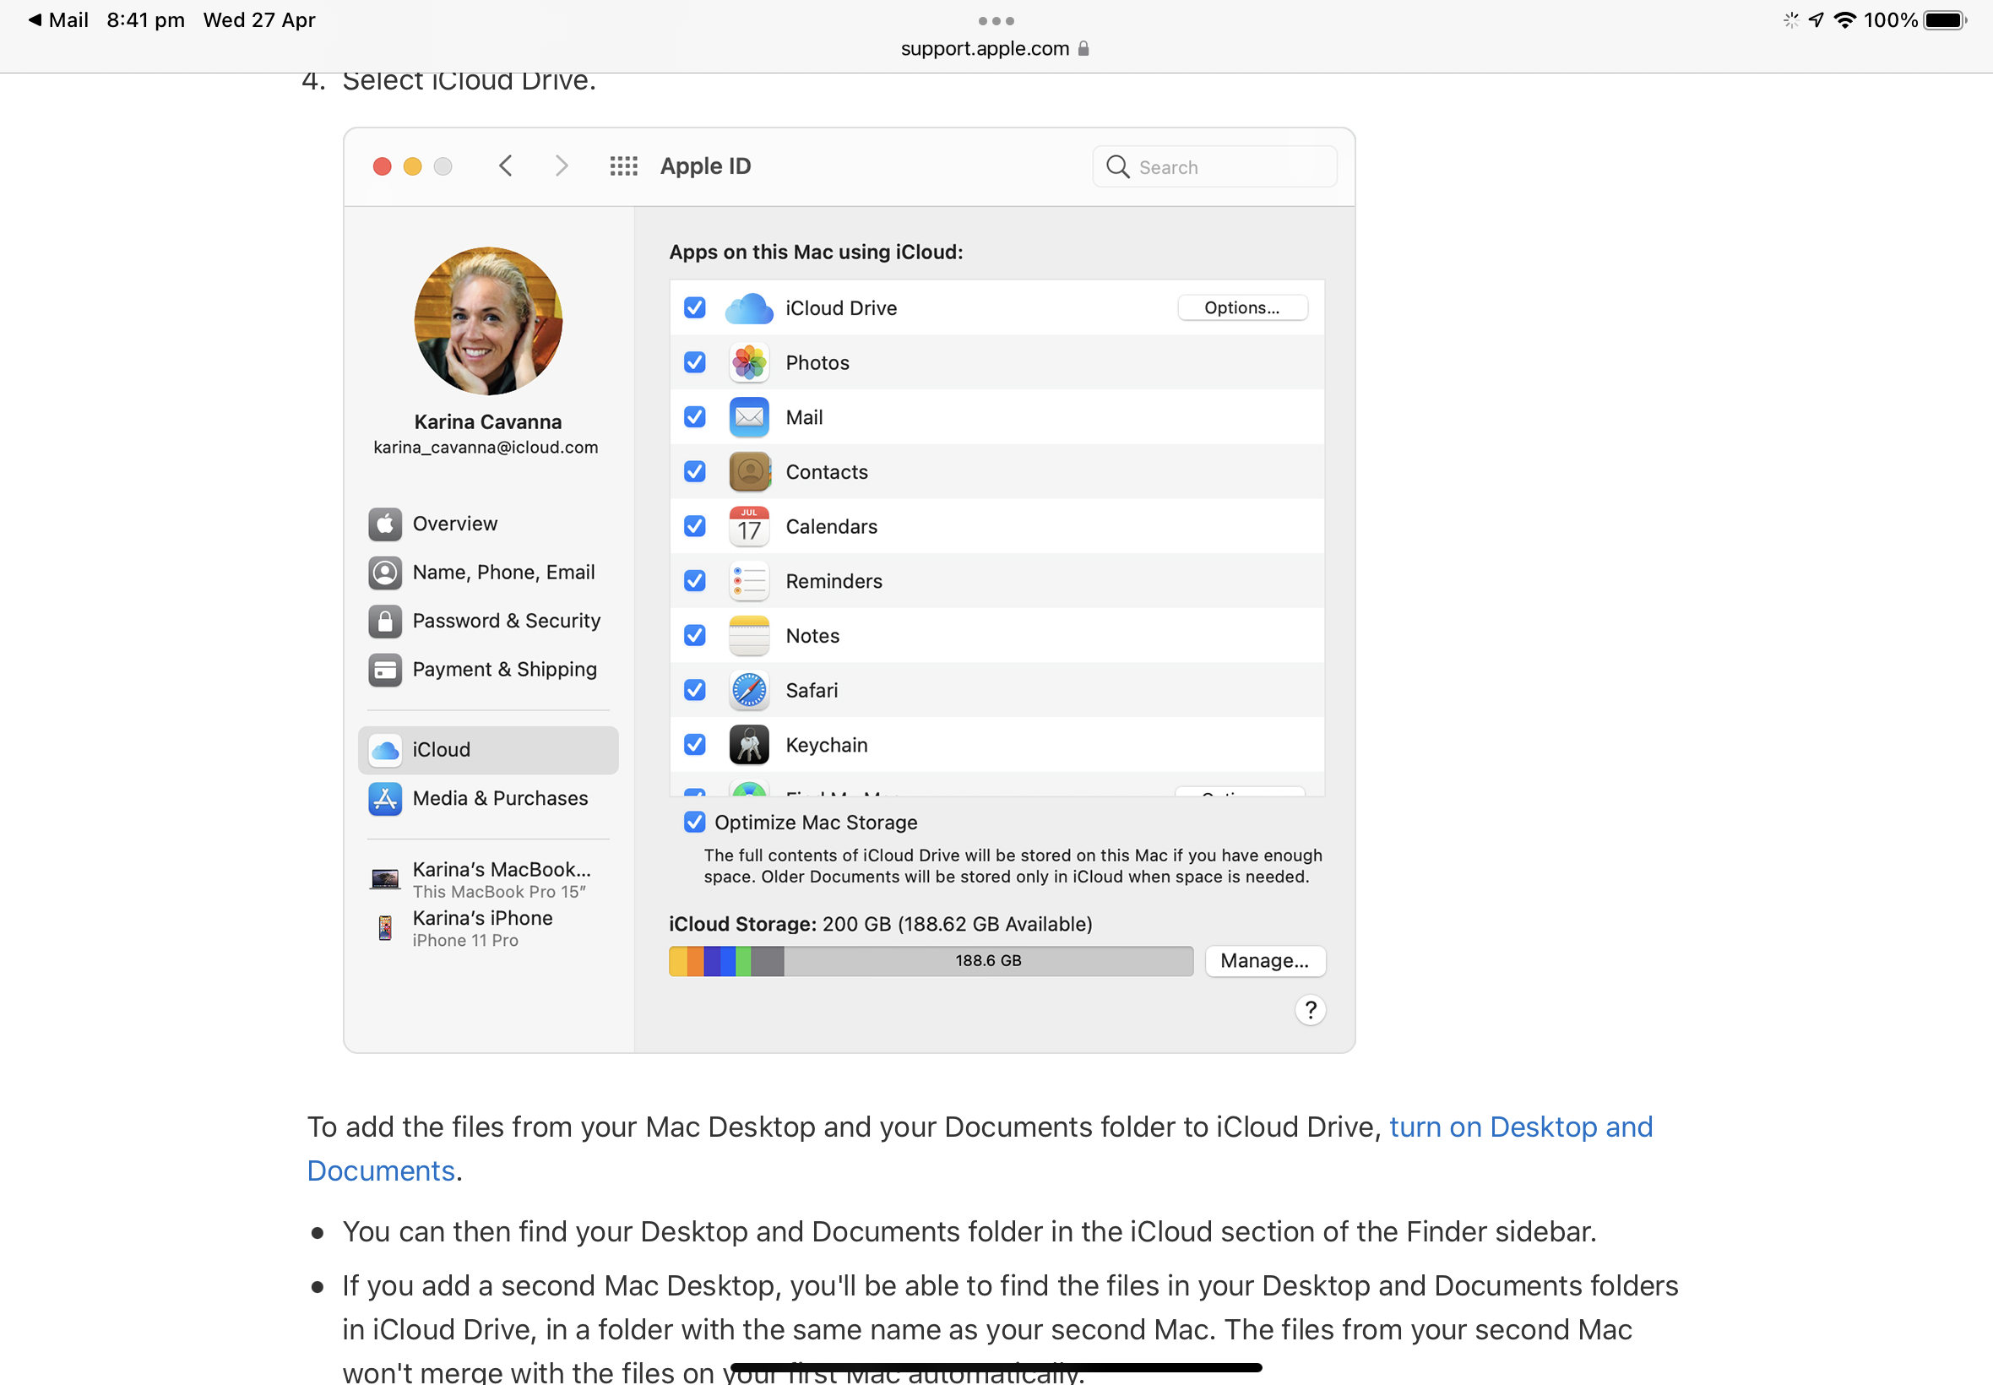Disable the Notes iCloud checkbox

point(694,636)
